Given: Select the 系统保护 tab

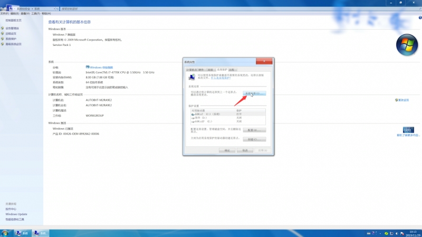Looking at the screenshot, I should pos(222,70).
